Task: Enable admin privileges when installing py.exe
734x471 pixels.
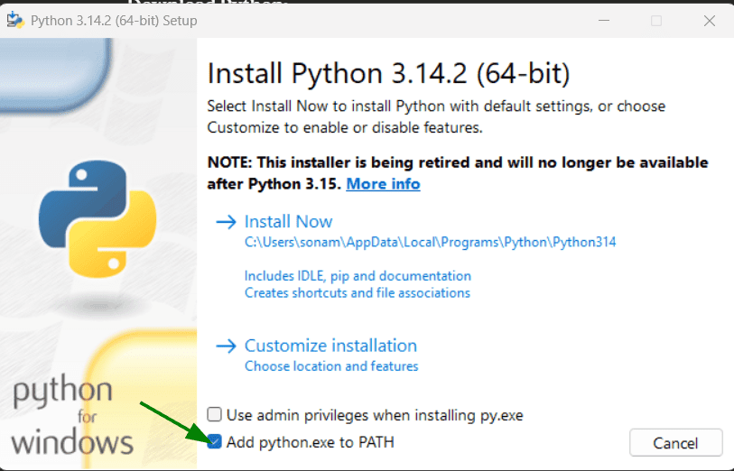Action: click(215, 415)
